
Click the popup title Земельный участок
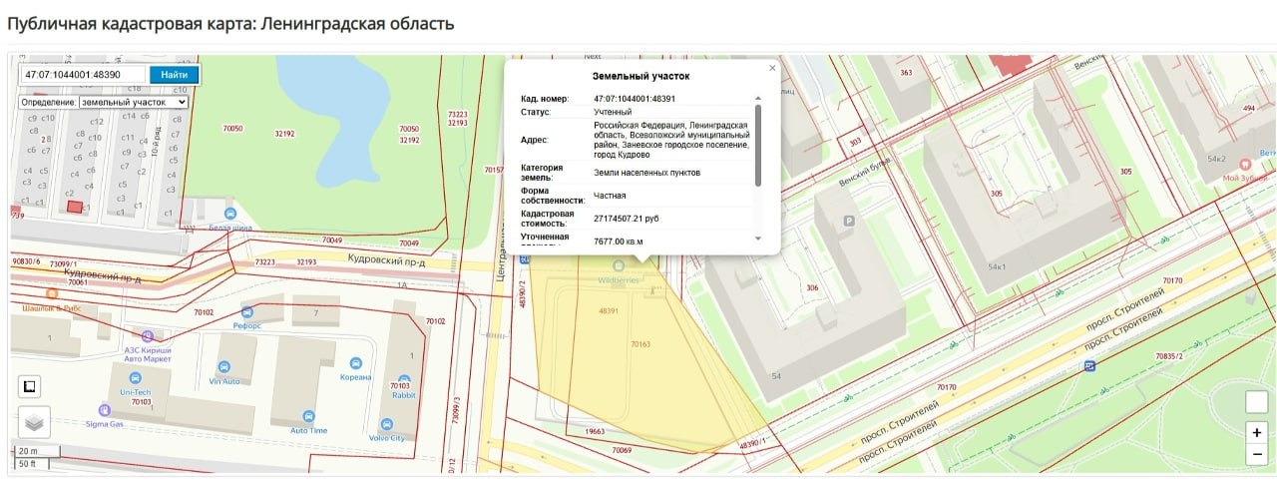640,76
